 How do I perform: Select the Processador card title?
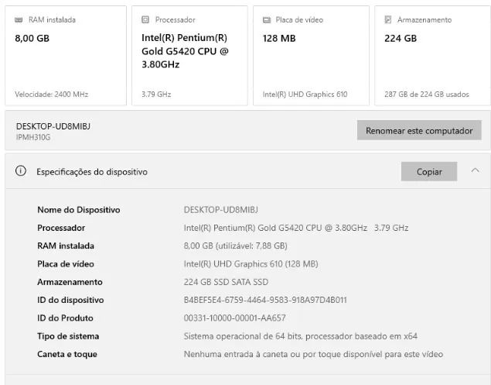click(x=175, y=20)
